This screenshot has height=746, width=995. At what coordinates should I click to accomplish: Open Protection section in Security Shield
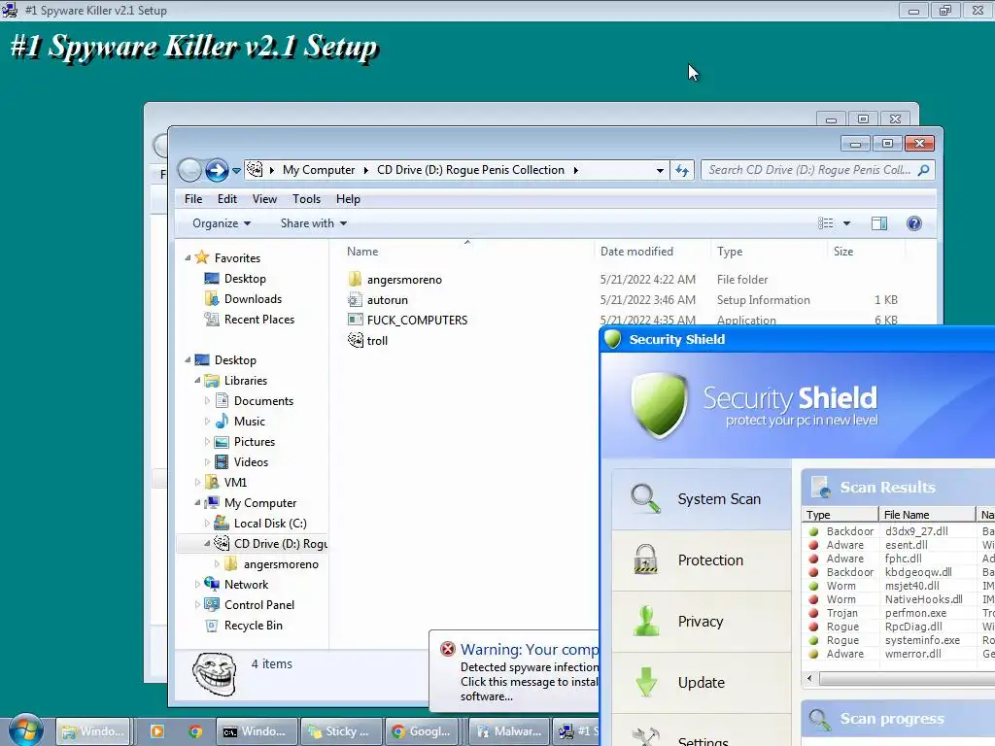[702, 560]
